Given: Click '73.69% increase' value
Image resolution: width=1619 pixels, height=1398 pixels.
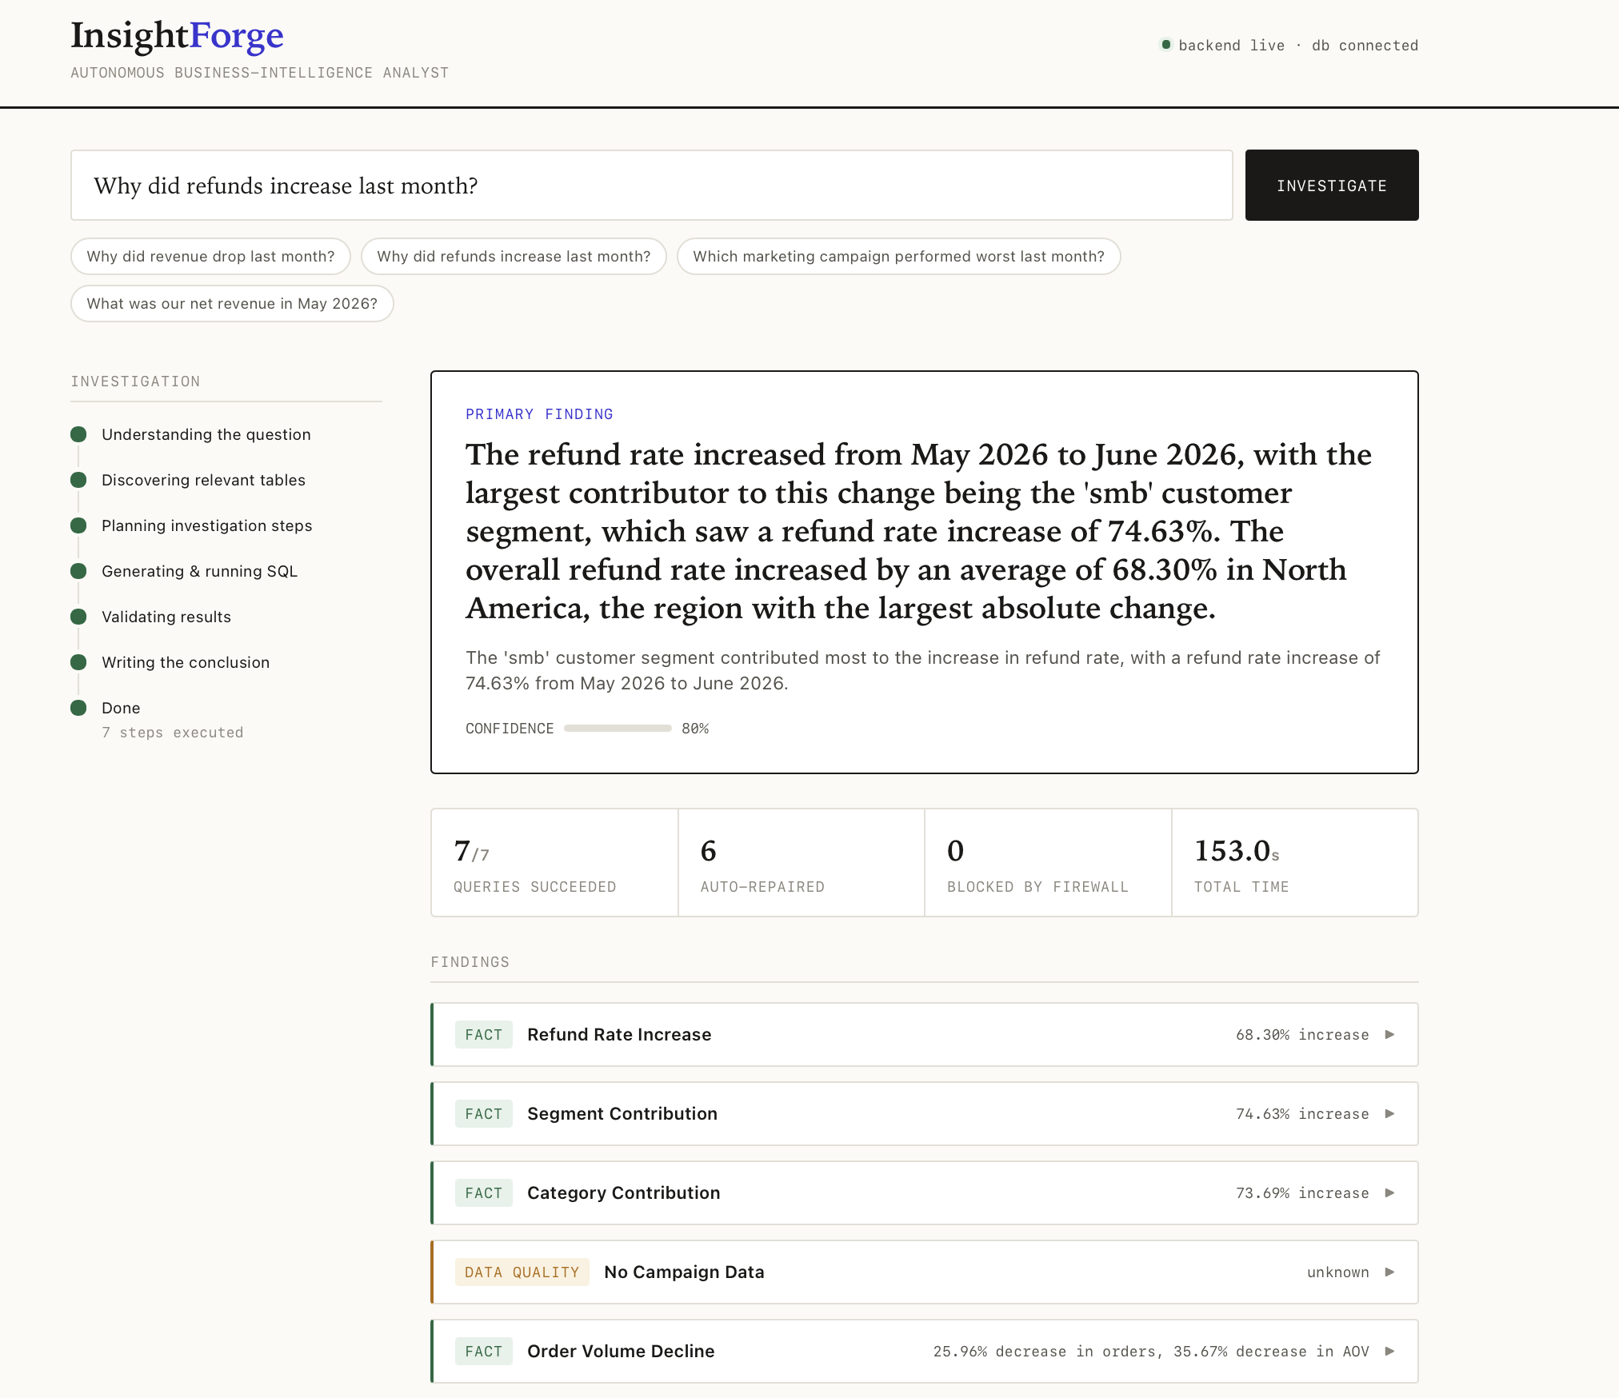Looking at the screenshot, I should (1302, 1192).
